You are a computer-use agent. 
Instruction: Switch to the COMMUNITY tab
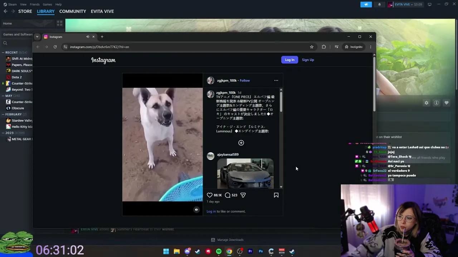pos(73,11)
